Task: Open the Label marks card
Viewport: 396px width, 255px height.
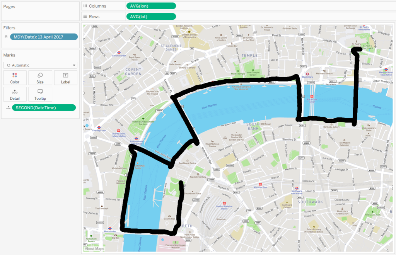Action: (65, 78)
